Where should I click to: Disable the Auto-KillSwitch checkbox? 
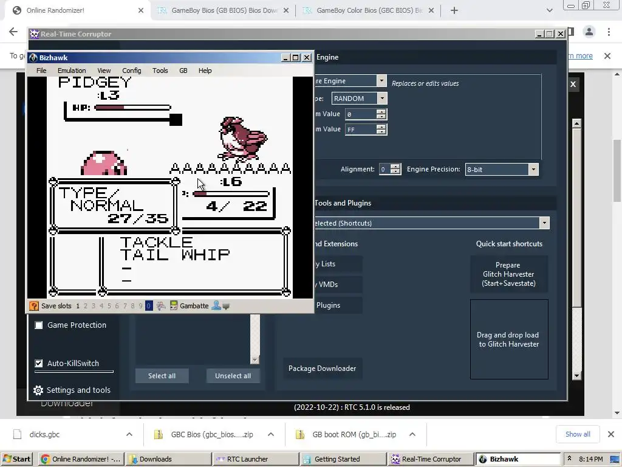[x=39, y=364]
